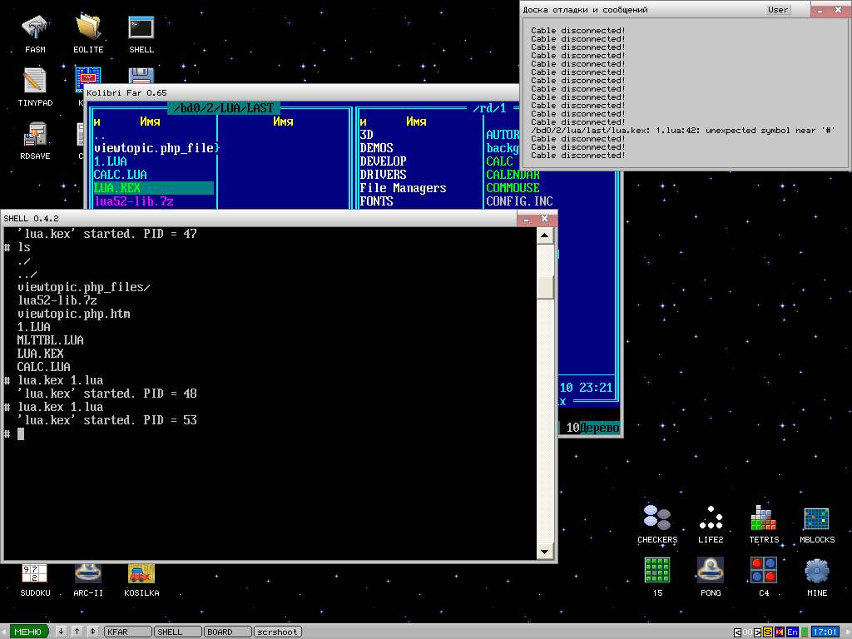The width and height of the screenshot is (852, 639).
Task: Switch to BOARD task in taskbar
Action: pos(227,632)
